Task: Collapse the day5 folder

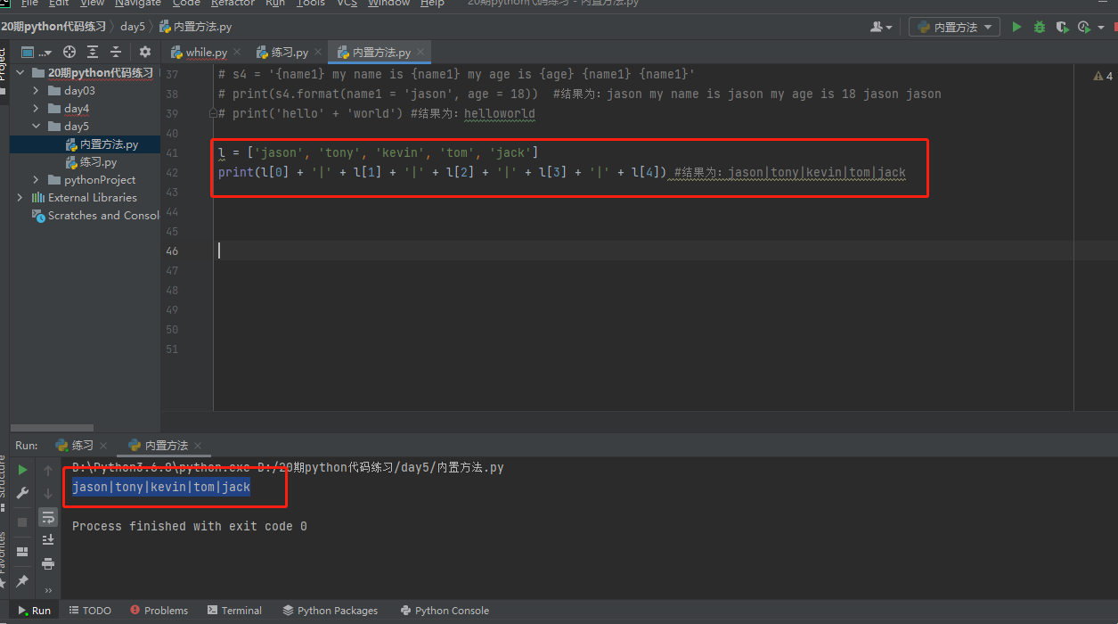Action: (37, 127)
